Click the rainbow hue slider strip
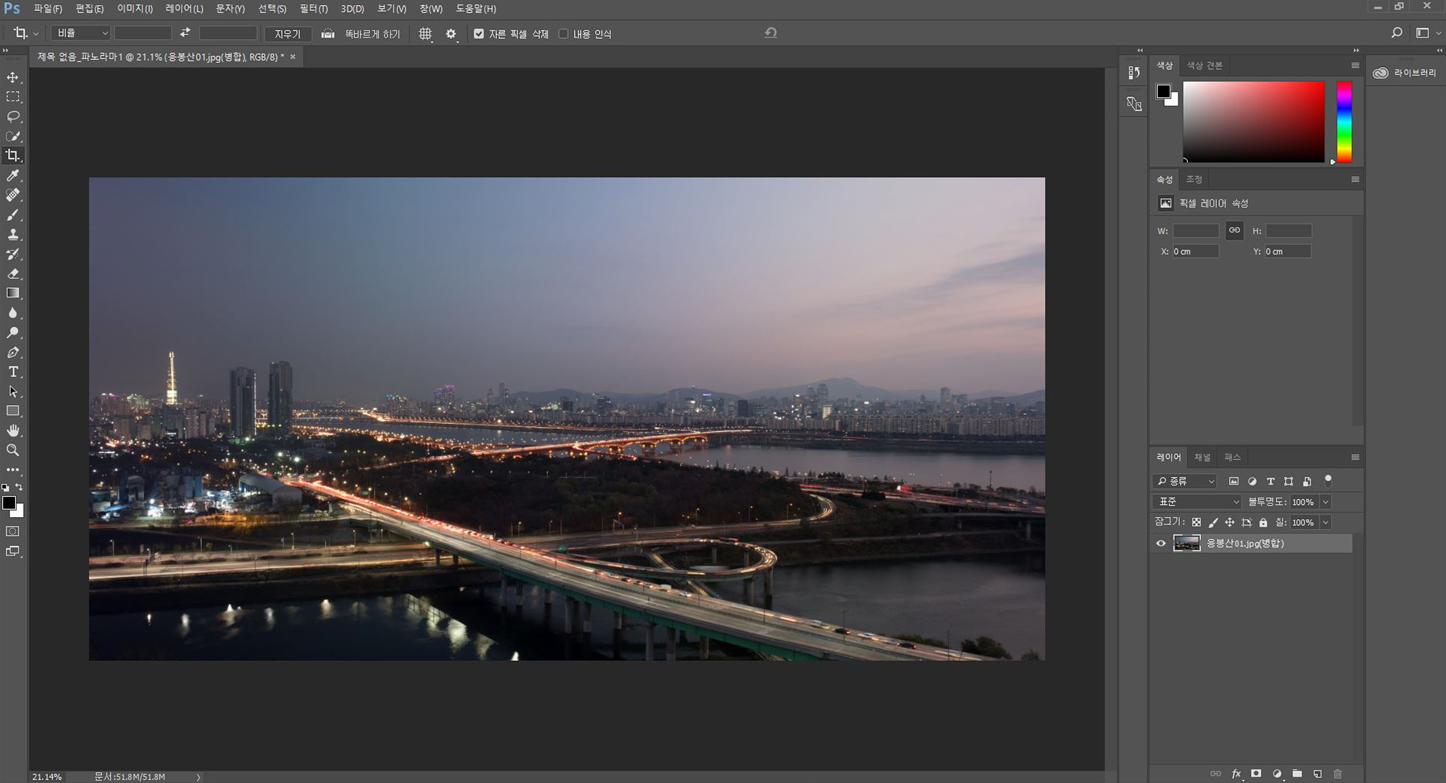Screen dimensions: 1446x783 click(1343, 121)
